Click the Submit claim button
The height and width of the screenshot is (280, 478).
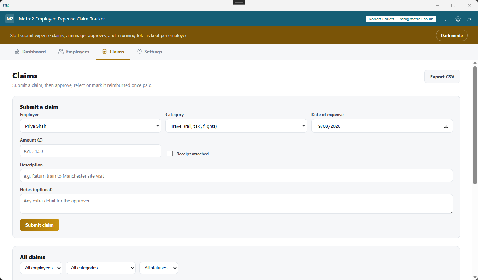(x=40, y=225)
